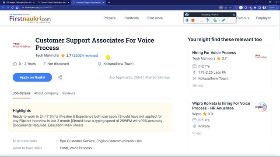Click the share page icon in address bar

226,8
